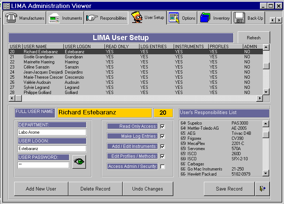The width and height of the screenshot is (284, 204).
Task: Click Undo Changes button
Action: pos(147,189)
